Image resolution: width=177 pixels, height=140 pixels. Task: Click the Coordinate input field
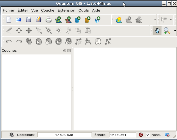(x=64, y=135)
